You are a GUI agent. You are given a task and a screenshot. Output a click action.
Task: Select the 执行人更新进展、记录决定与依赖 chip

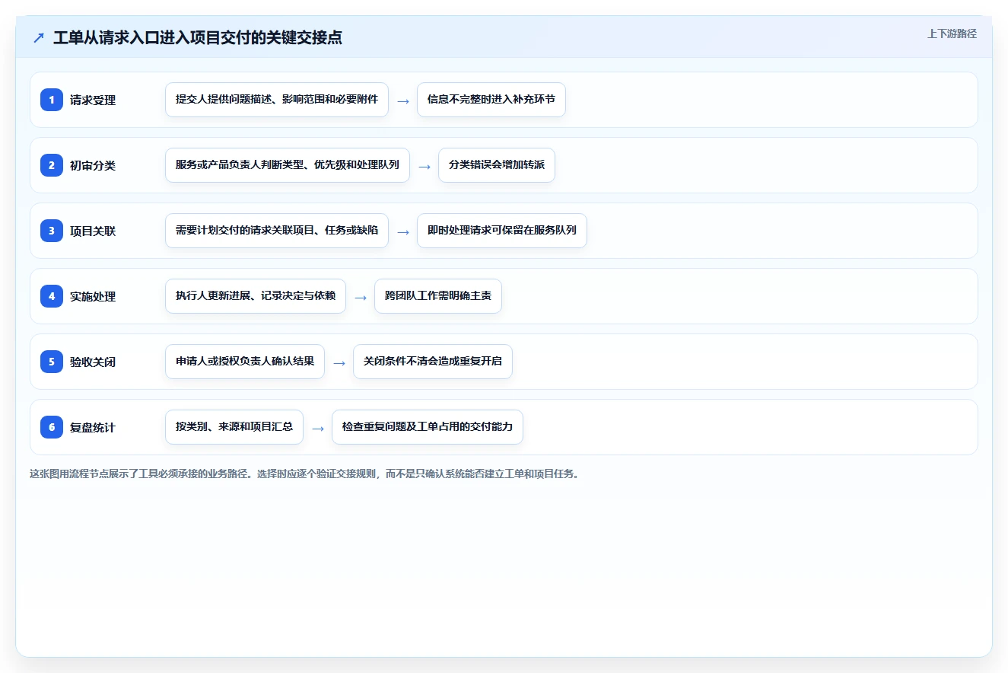coord(256,296)
